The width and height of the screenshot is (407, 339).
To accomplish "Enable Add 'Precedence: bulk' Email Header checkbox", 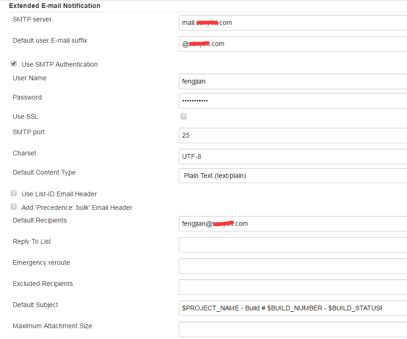I will coord(14,207).
